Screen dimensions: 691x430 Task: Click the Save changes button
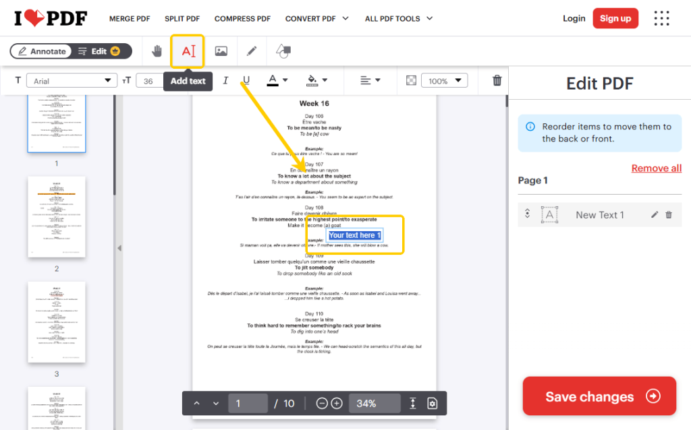pyautogui.click(x=599, y=396)
